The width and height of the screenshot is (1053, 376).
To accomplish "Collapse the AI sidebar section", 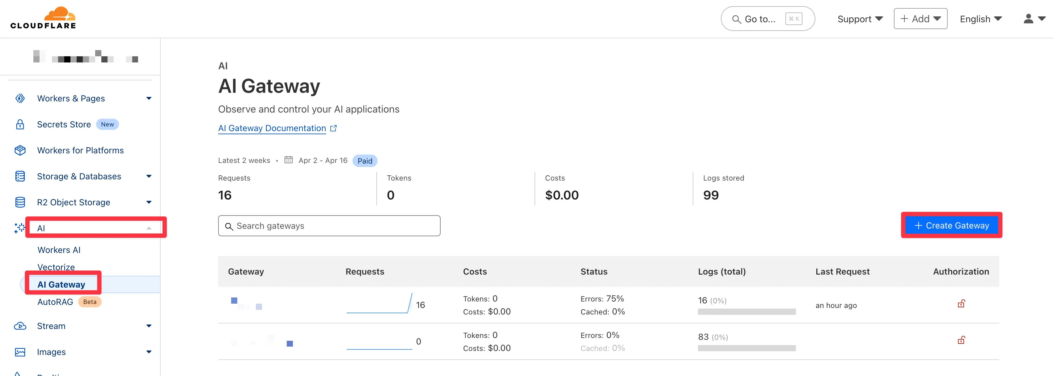I will click(149, 228).
